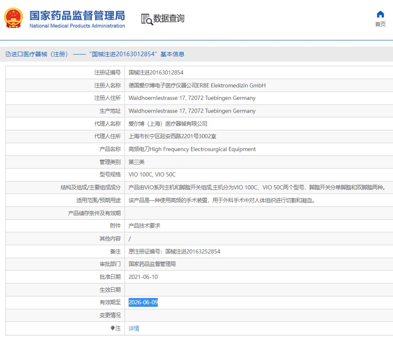393x338 pixels.
Task: Click the 注册证编号 row label
Action: click(107, 73)
